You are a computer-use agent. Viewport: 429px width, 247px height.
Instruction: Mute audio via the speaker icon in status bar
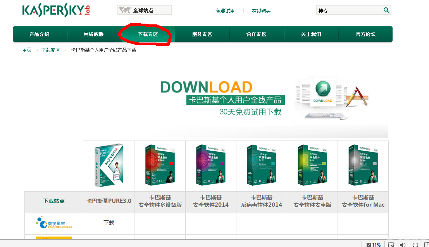pyautogui.click(x=403, y=244)
